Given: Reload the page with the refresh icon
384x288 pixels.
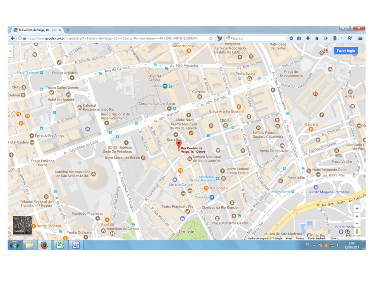Looking at the screenshot, I should coord(211,38).
